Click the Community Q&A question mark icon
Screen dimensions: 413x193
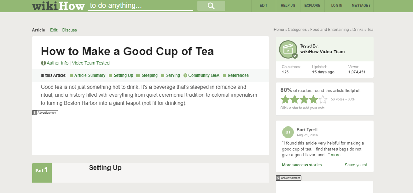coord(185,75)
